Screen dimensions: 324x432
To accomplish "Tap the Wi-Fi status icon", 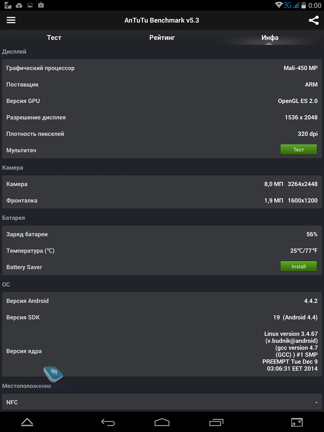I will [x=279, y=5].
